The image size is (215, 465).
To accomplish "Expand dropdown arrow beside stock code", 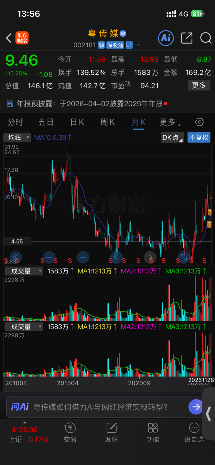I will coord(138,45).
